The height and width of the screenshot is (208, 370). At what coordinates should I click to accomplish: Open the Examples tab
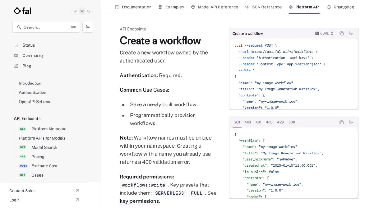click(x=171, y=7)
